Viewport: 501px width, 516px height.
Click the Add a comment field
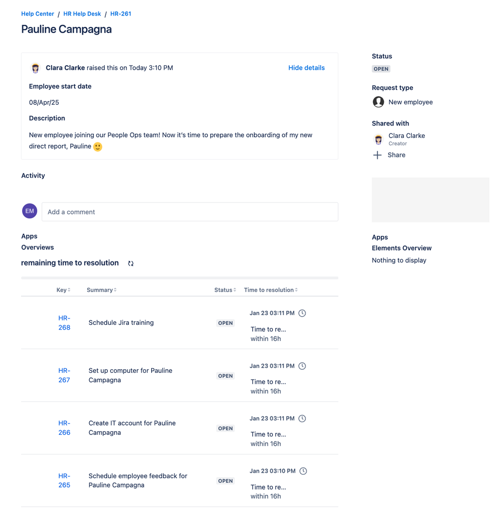coord(190,211)
